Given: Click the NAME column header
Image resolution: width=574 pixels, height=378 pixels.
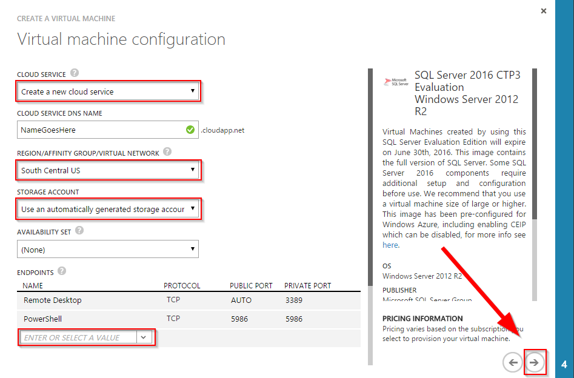Looking at the screenshot, I should tap(33, 286).
